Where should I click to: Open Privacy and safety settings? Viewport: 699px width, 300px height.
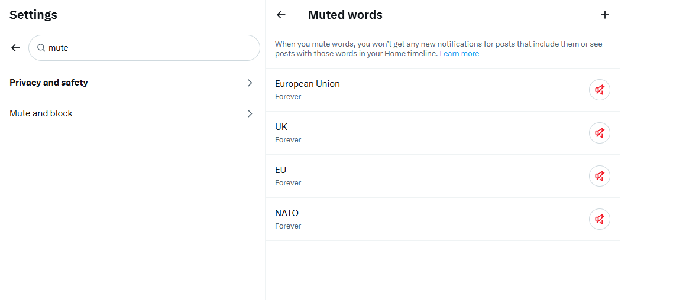pos(132,83)
